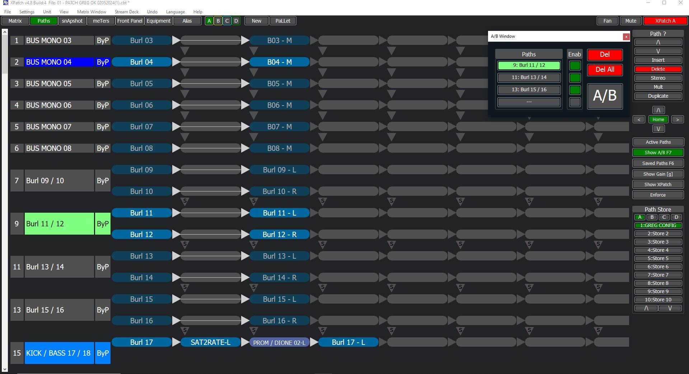This screenshot has height=374, width=689.
Task: Open the Settings menu
Action: [x=27, y=11]
